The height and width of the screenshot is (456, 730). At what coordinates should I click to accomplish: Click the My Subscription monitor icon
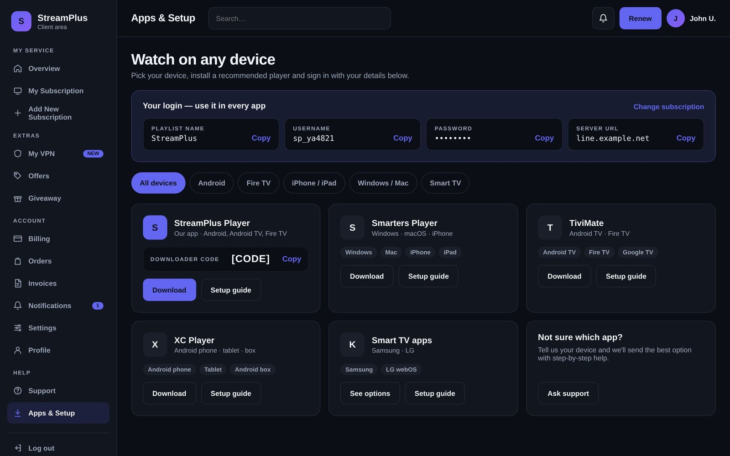tap(18, 91)
